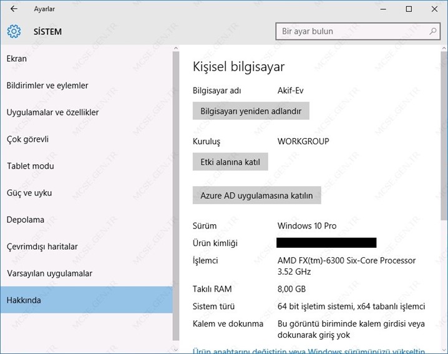Click the '8,00 GB' RAM value

coord(291,289)
